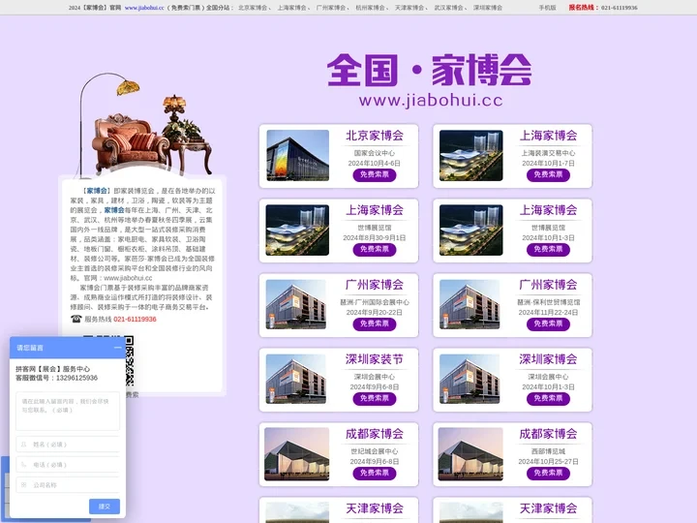
Task: Click the company icon in 公司名称 field
Action: point(22,485)
